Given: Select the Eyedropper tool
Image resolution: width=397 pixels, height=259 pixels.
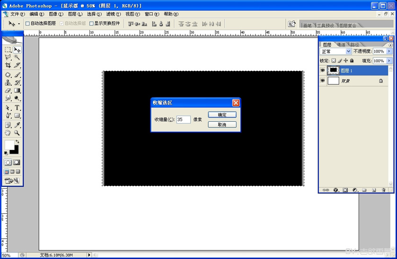Looking at the screenshot, I should tap(17, 125).
